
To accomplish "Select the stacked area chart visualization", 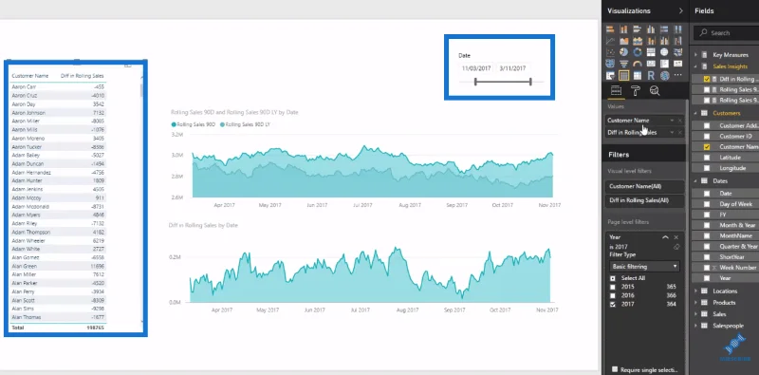I will point(638,41).
